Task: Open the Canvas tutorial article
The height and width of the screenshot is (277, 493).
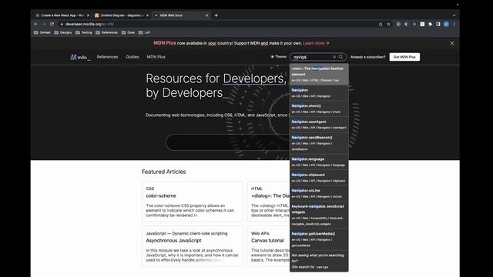Action: (x=267, y=240)
